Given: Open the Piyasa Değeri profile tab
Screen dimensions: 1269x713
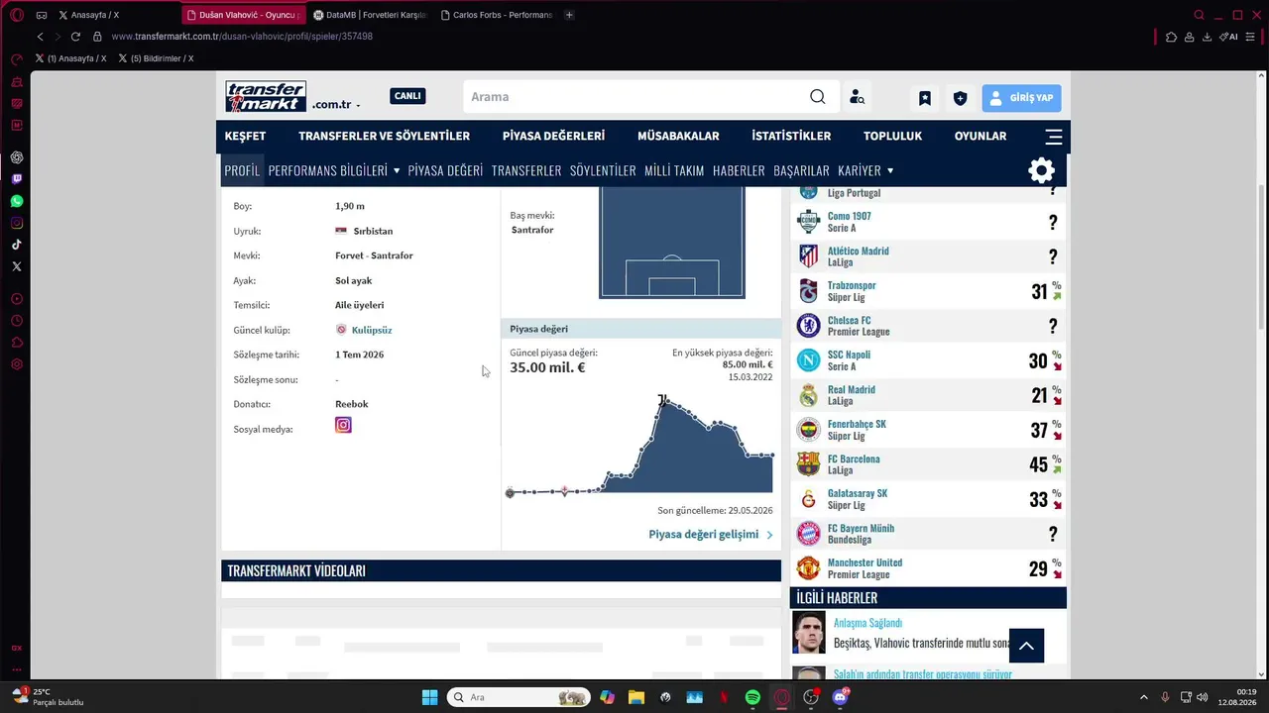Looking at the screenshot, I should (x=445, y=170).
